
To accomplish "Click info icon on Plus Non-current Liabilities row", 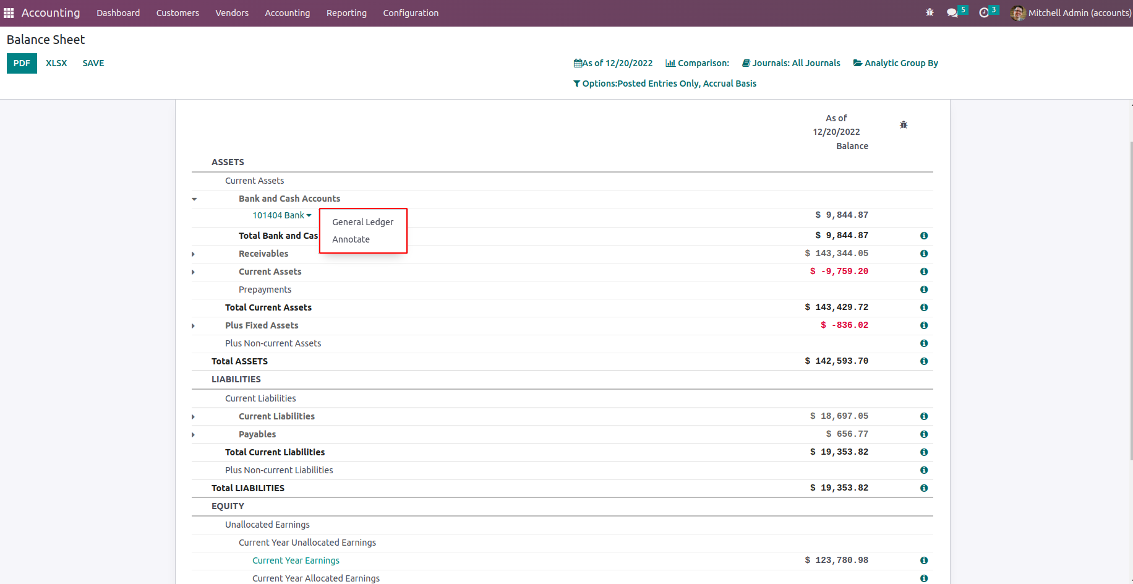I will (x=924, y=470).
